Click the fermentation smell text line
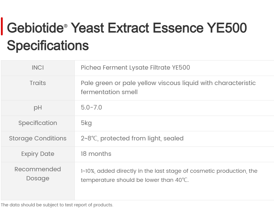 [x=109, y=92]
